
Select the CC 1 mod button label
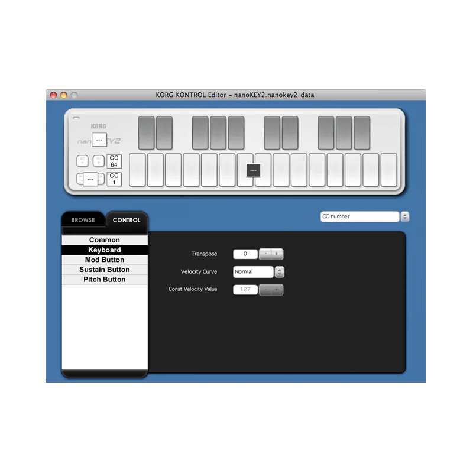[114, 179]
